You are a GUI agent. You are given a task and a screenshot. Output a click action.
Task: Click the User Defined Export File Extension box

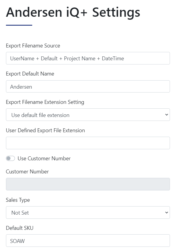(88, 143)
